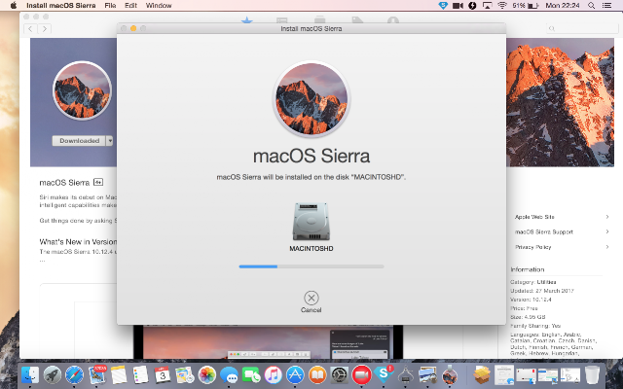Click the blue diamond menu bar icon
The height and width of the screenshot is (389, 623).
point(443,6)
